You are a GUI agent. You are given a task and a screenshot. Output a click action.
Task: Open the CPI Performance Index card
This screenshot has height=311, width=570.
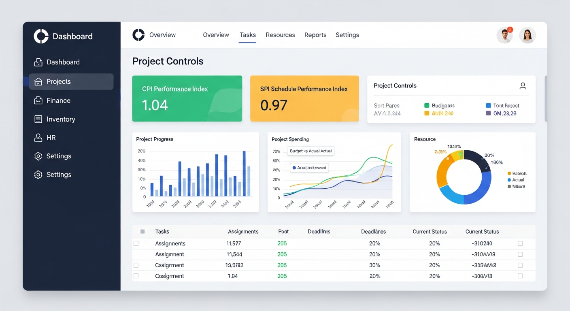[187, 98]
